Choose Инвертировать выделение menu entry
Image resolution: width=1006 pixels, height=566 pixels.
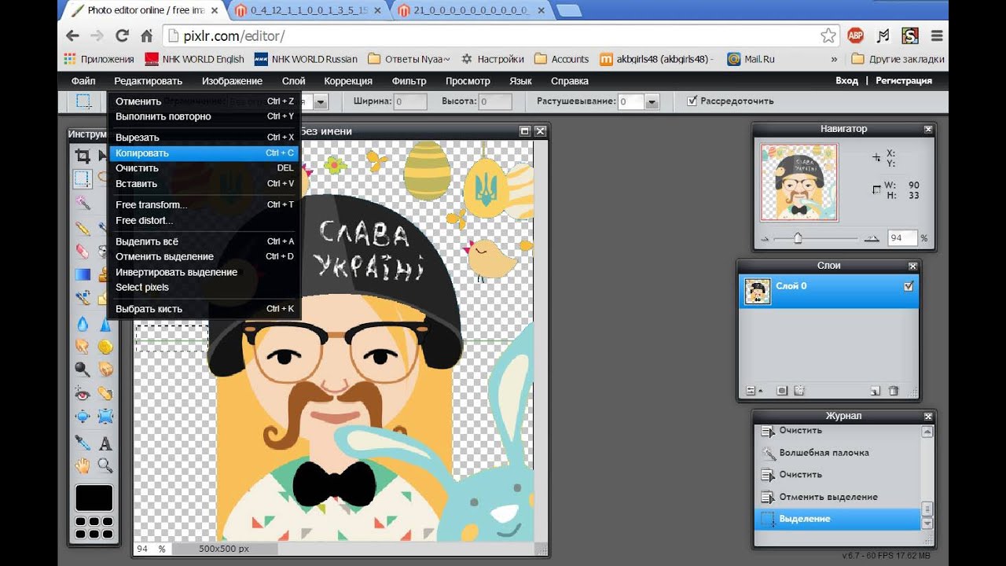click(204, 272)
